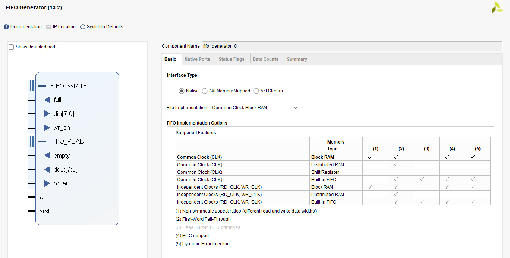The width and height of the screenshot is (510, 258).
Task: Select the AXI Stream interface type
Action: click(x=256, y=91)
